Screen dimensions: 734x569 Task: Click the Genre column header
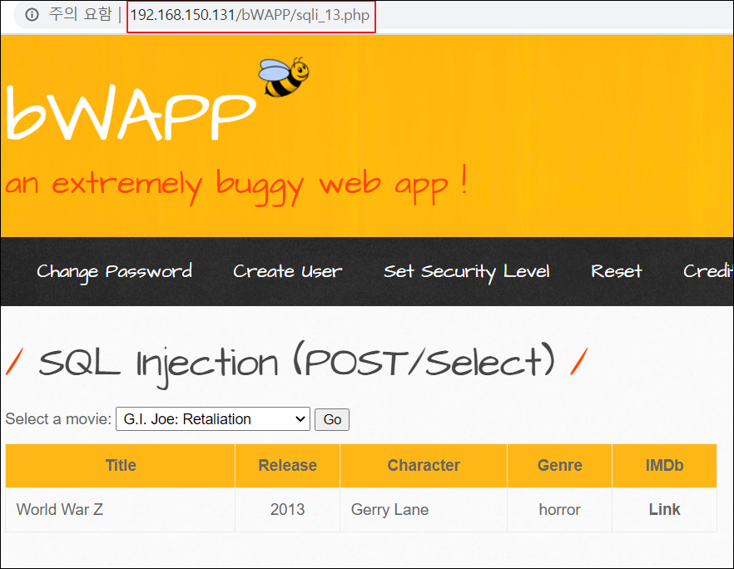click(559, 465)
